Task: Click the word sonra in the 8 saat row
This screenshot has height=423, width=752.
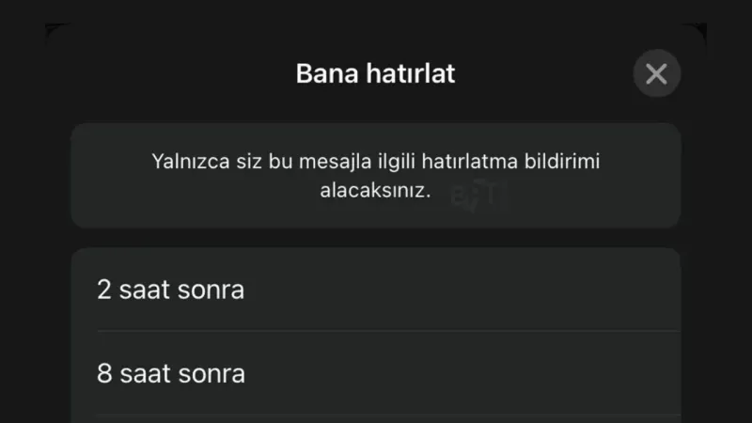Action: (211, 374)
